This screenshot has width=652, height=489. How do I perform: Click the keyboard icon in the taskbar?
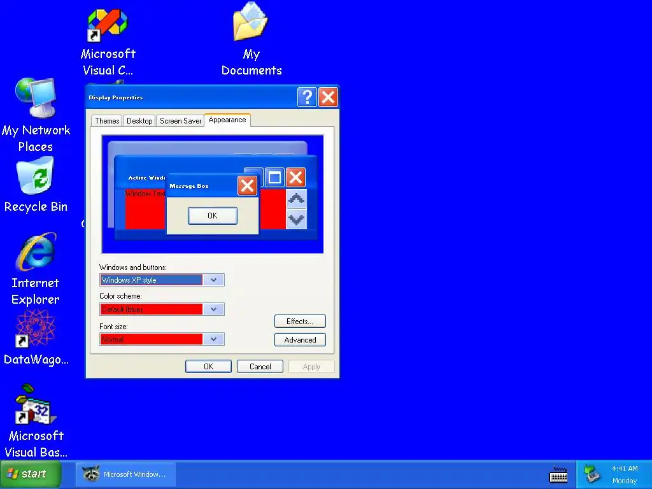coord(558,474)
